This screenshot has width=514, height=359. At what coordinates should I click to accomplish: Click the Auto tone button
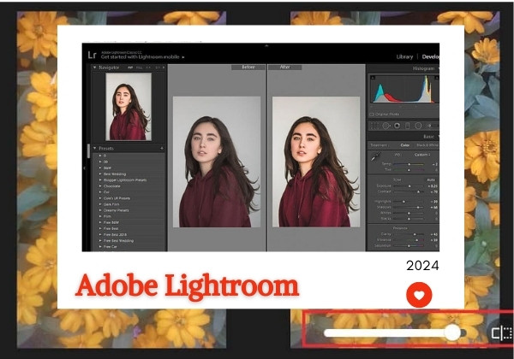(x=431, y=179)
